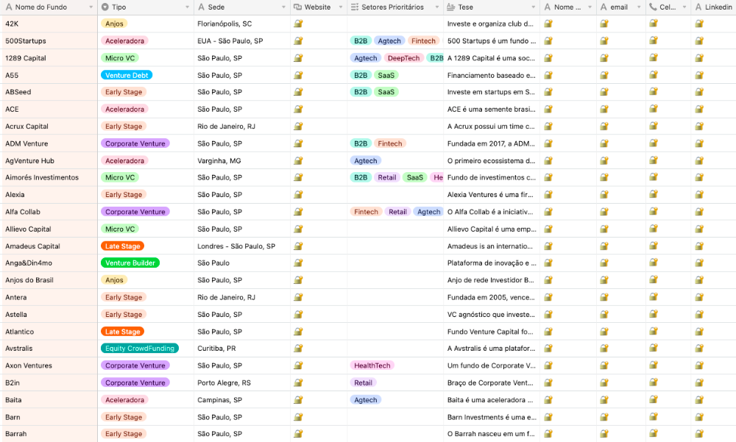Click the multi-select icon beside Setores Prioritários

pos(355,7)
